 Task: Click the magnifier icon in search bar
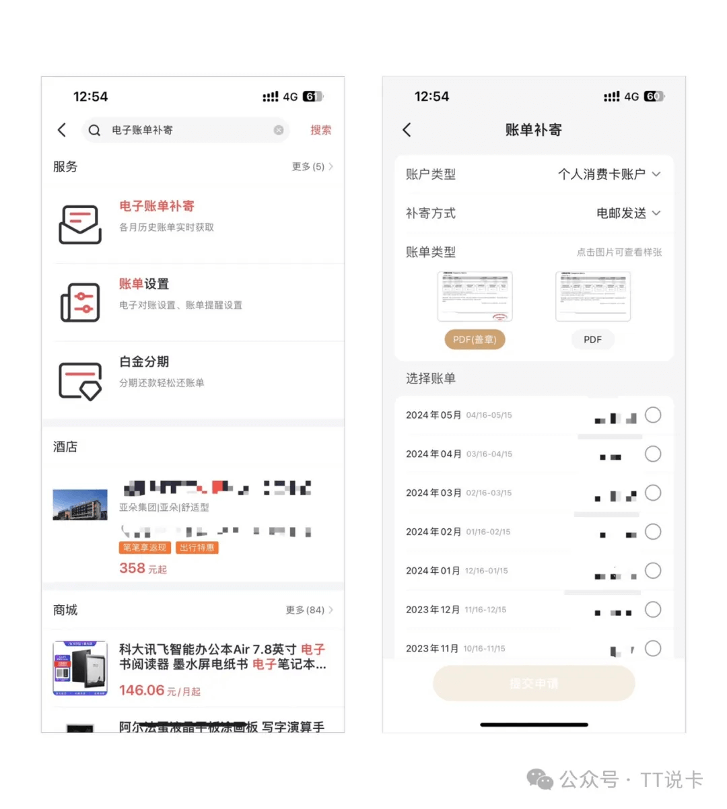pos(95,130)
